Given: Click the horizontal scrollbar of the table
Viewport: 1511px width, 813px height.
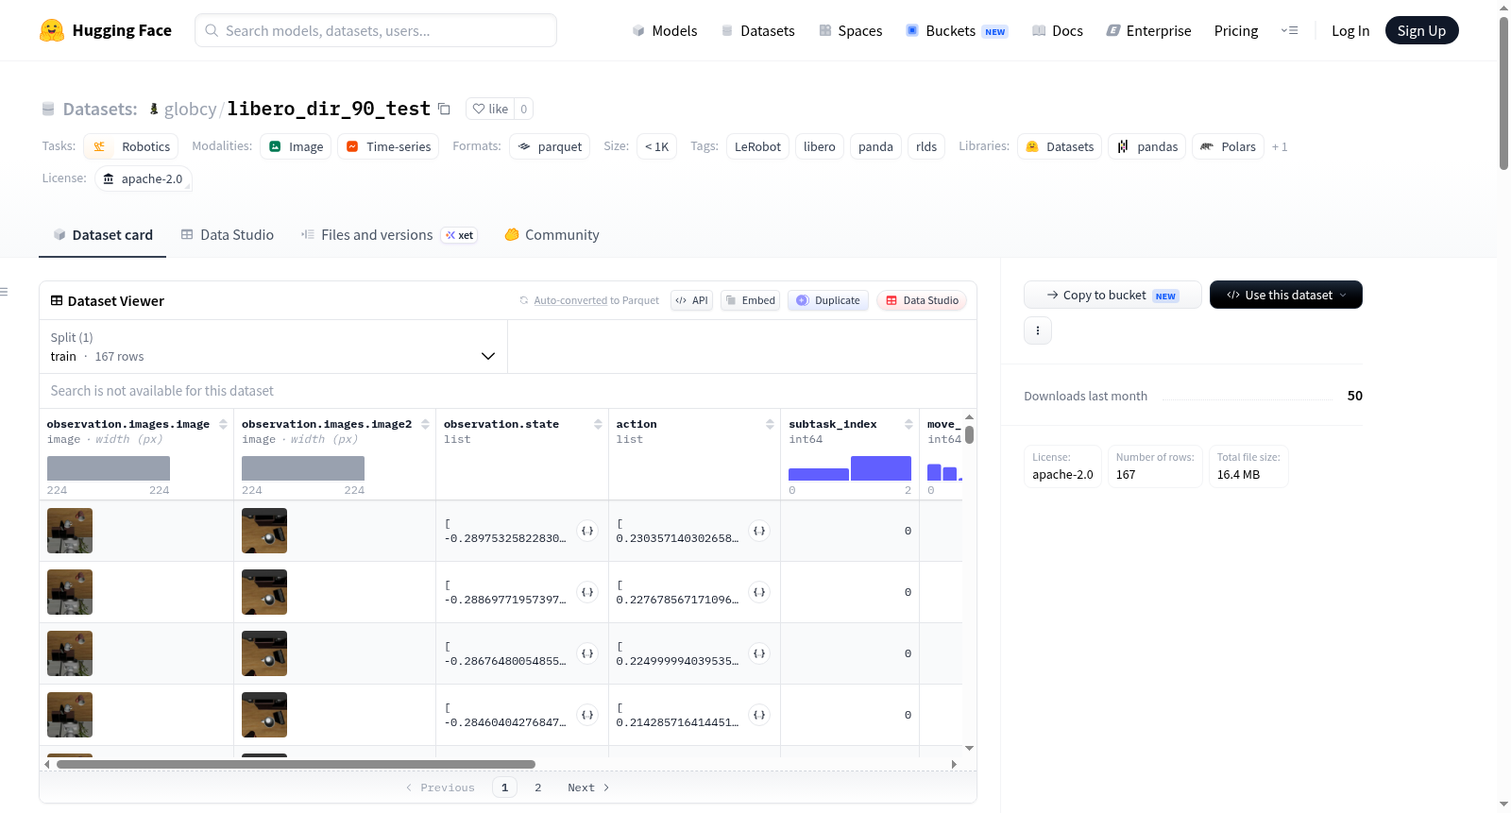Looking at the screenshot, I should tap(296, 764).
